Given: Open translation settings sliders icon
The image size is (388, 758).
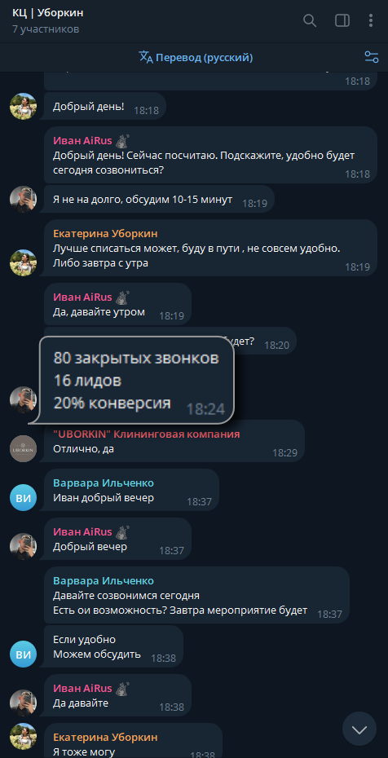Looking at the screenshot, I should tap(371, 57).
